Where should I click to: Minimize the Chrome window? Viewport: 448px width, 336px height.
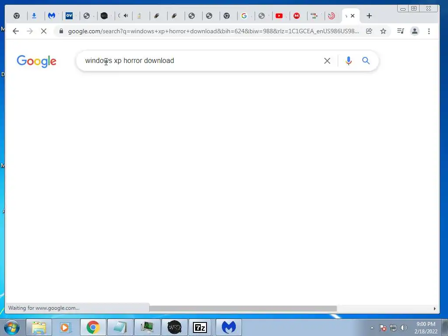[403, 8]
